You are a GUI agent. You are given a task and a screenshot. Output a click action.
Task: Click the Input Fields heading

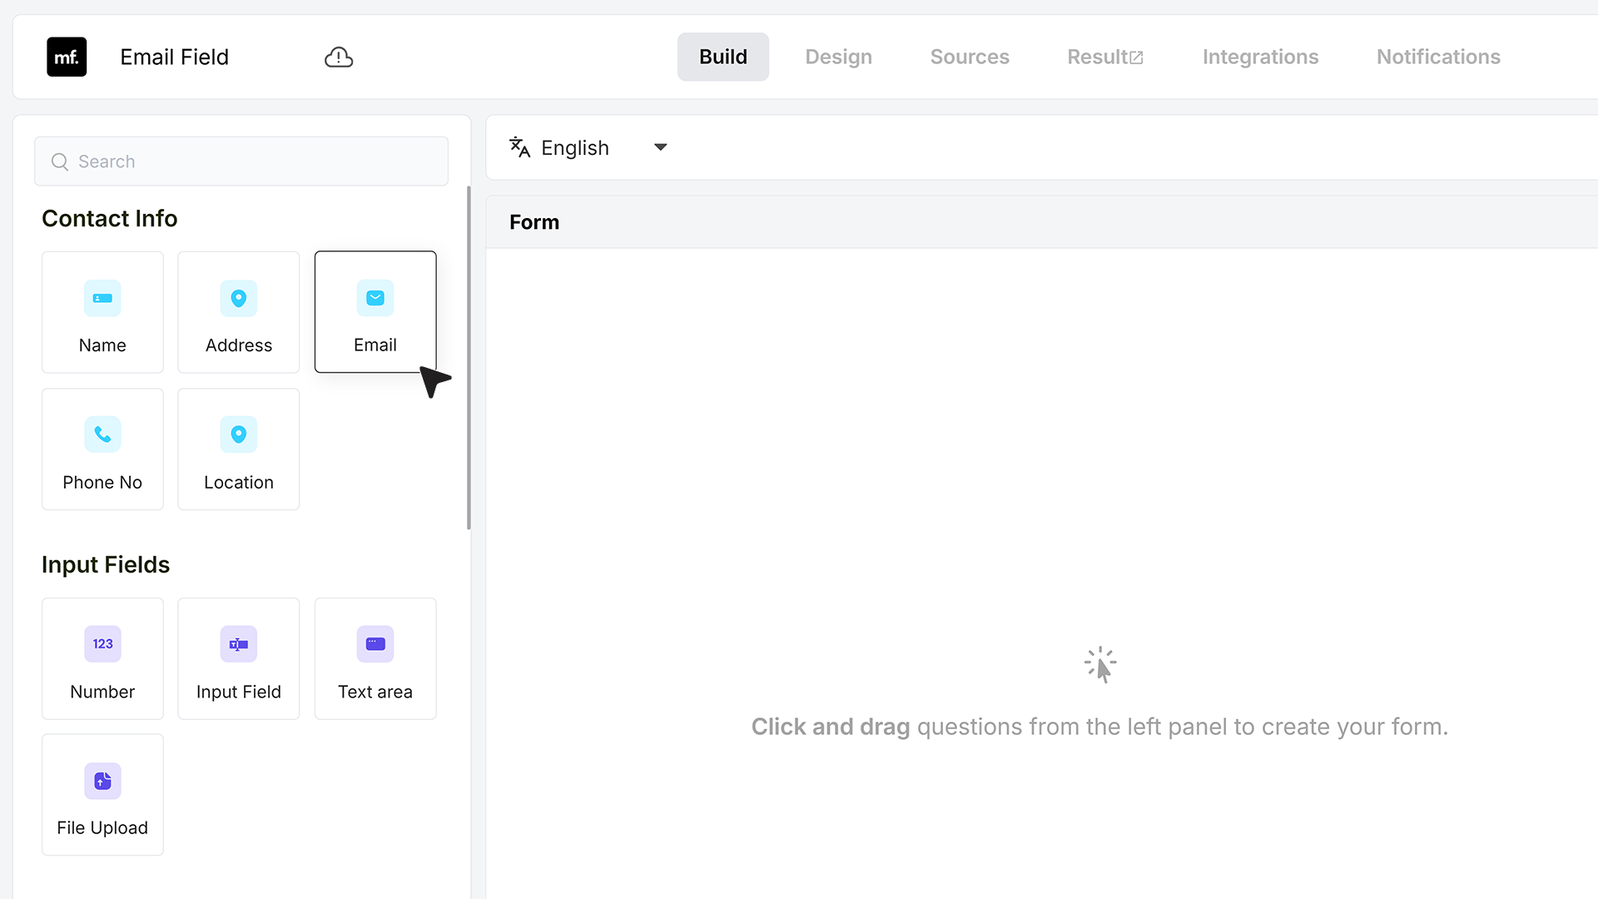point(106,564)
